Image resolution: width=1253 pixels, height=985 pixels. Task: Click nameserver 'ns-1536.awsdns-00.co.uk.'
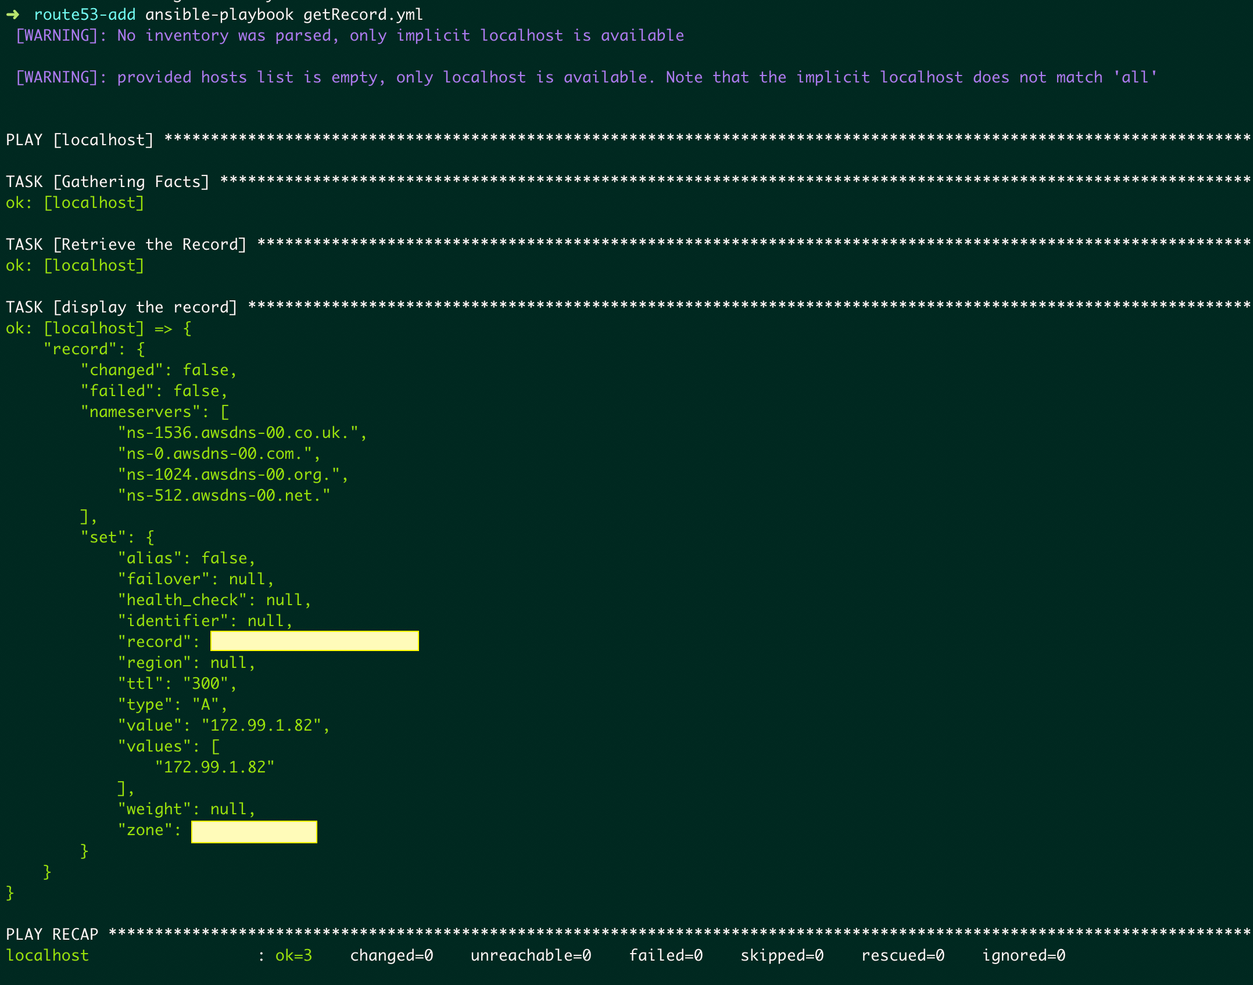(242, 433)
